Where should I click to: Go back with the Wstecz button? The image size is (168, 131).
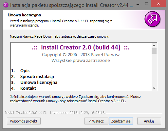coord(96,121)
